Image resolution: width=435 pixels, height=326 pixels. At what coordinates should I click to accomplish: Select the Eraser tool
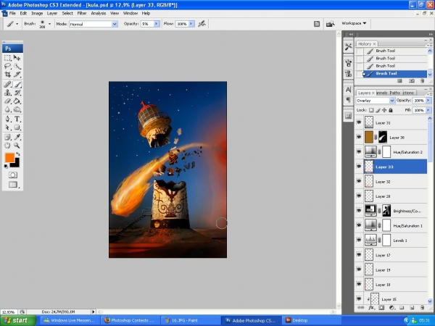pyautogui.click(x=7, y=101)
